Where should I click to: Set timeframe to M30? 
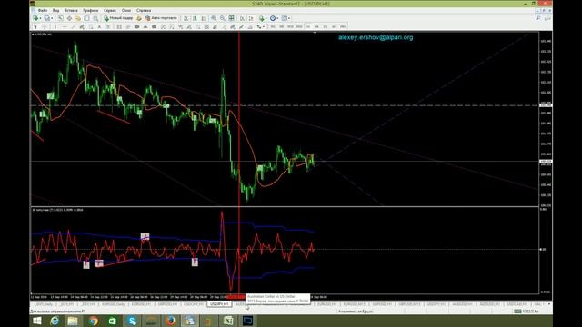299,26
